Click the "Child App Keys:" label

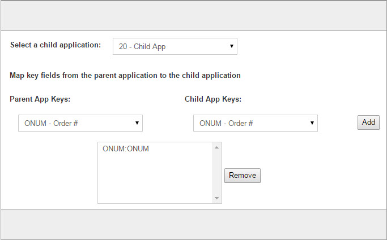(x=213, y=99)
